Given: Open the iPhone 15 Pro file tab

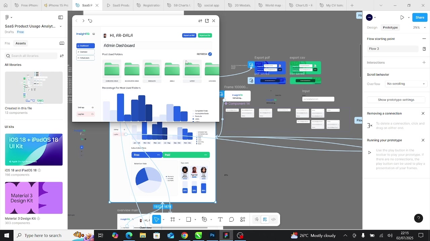Looking at the screenshot, I should 56,5.
